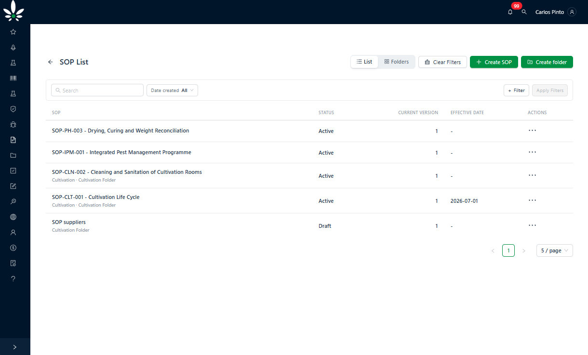The height and width of the screenshot is (355, 588).
Task: Open the barcode icon in the sidebar
Action: (x=13, y=78)
